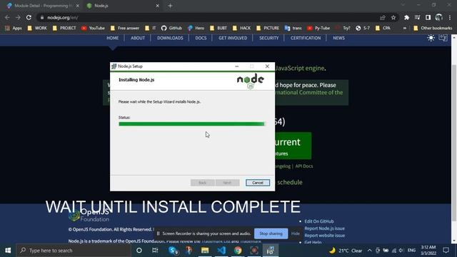Expand the hidden bookmarks chevron
Image resolution: width=457 pixels, height=257 pixels.
coord(405,28)
